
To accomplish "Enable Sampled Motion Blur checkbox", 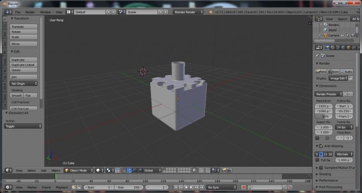I will pyautogui.click(x=321, y=168).
